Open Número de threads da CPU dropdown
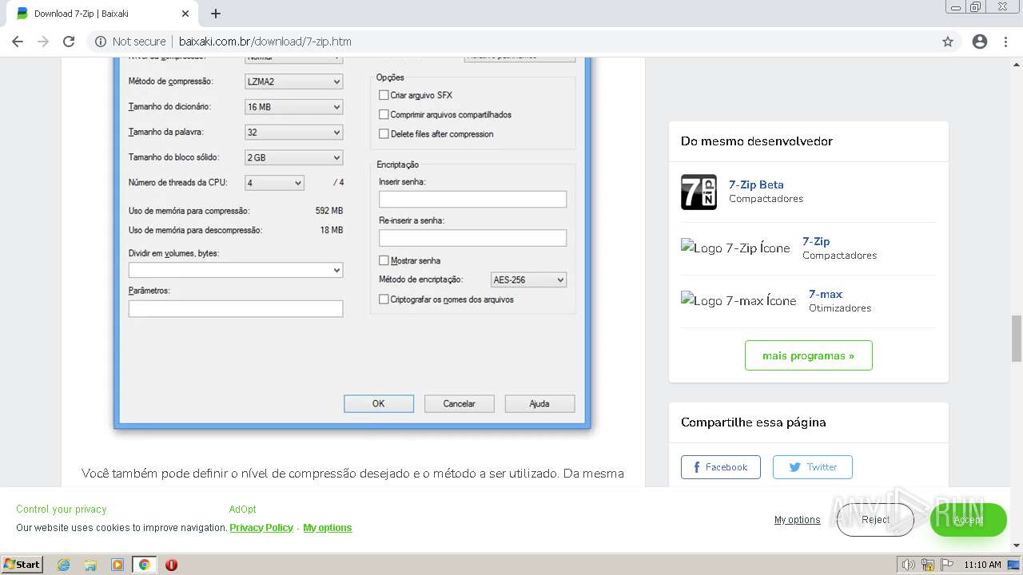This screenshot has width=1023, height=575. coord(274,183)
